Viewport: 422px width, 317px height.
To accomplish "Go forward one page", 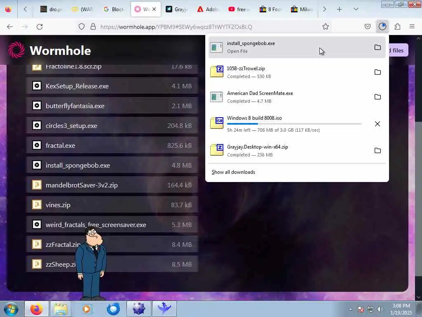I will [25, 26].
